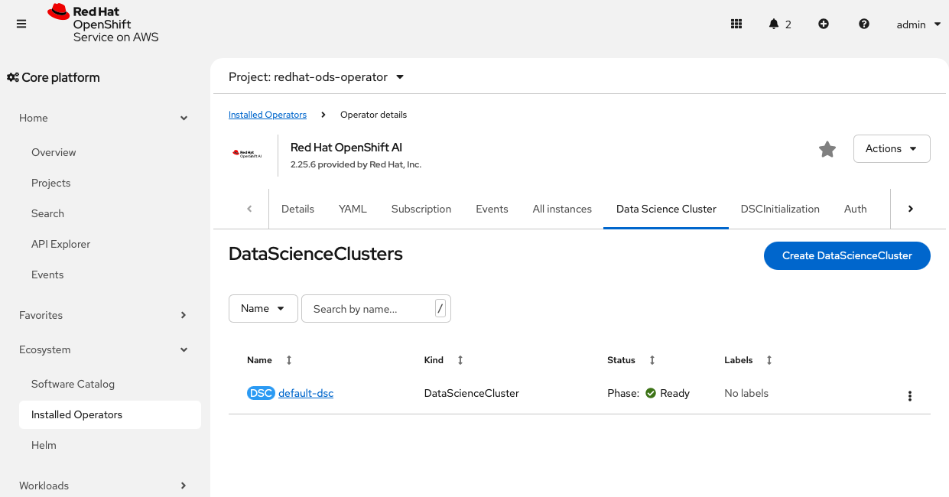Click the DSC resource badge

261,393
